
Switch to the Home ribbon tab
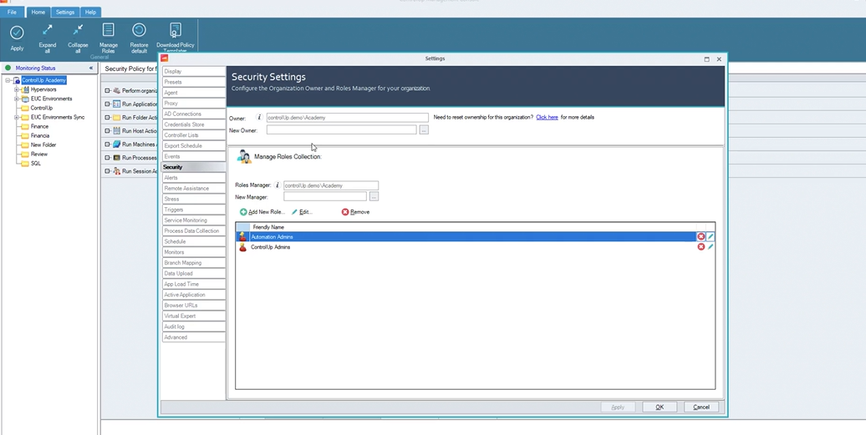pos(38,13)
